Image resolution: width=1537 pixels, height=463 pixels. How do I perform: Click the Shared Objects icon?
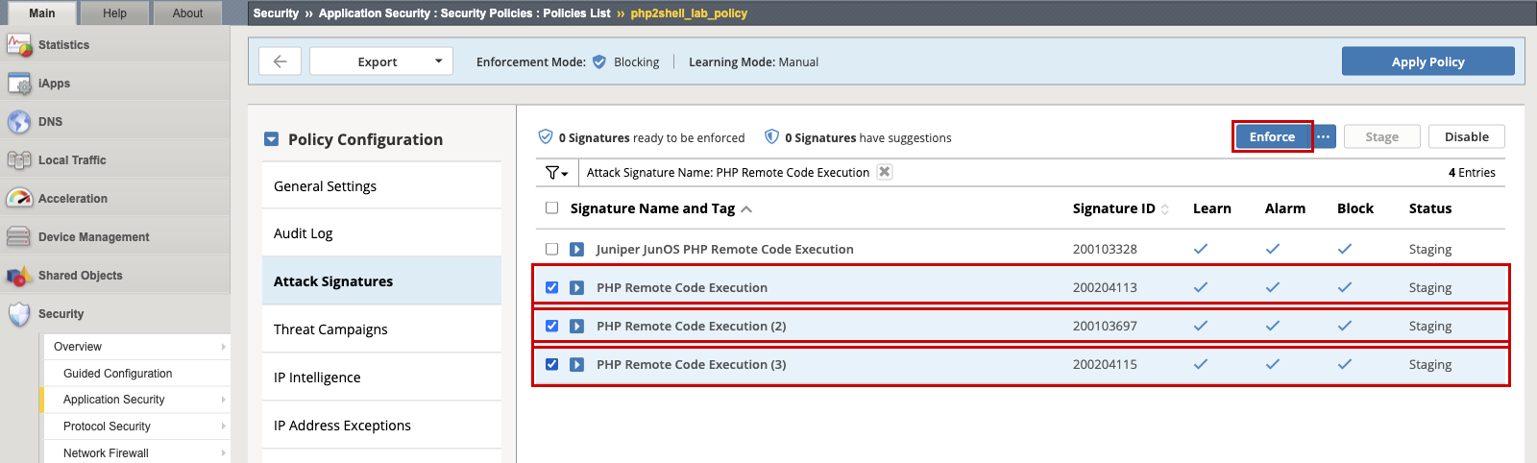[x=19, y=276]
